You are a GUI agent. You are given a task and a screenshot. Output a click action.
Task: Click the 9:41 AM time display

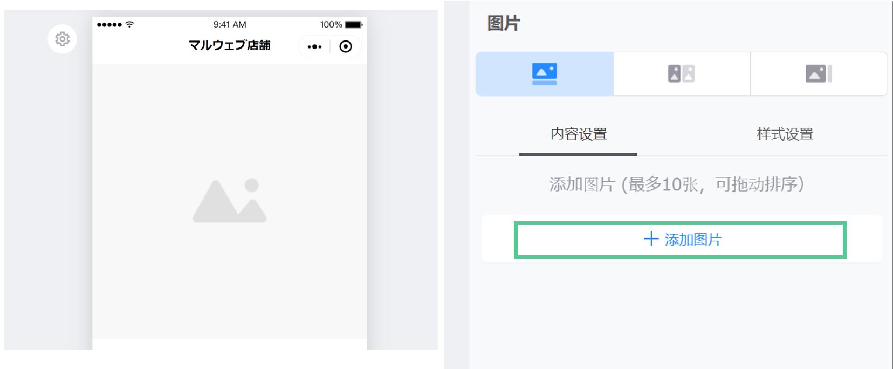[230, 24]
